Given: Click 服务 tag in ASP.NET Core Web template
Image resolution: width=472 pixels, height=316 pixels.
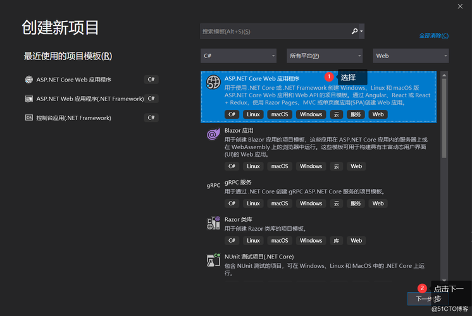Looking at the screenshot, I should (356, 114).
